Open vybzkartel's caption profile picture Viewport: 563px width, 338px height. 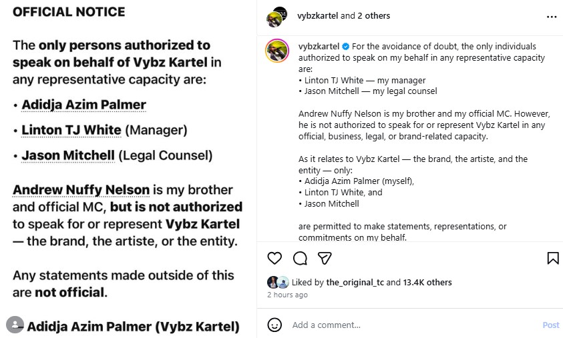coord(277,51)
